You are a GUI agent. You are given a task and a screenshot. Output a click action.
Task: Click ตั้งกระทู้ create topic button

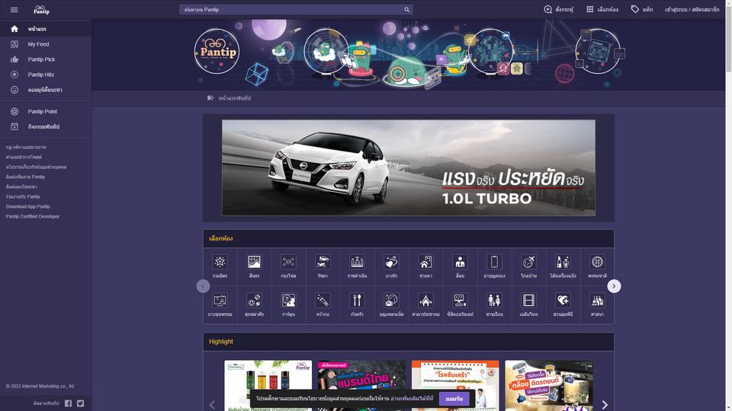click(x=558, y=9)
